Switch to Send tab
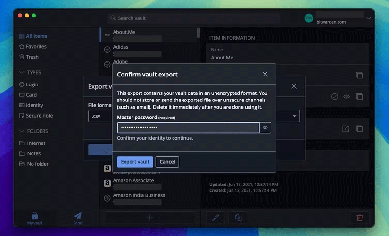This screenshot has height=236, width=389. point(78,219)
